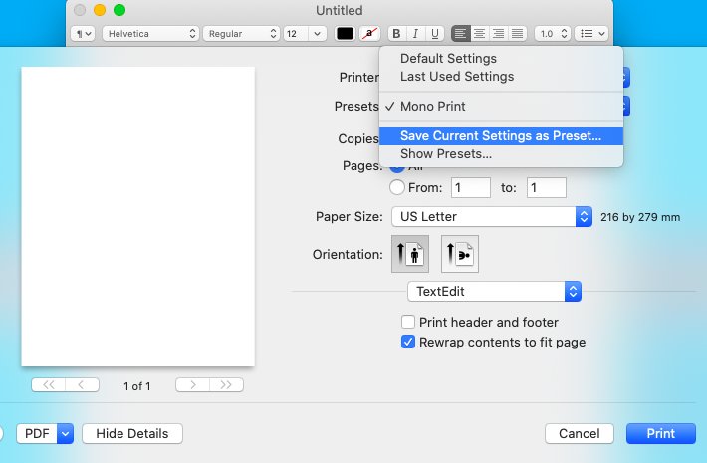Image resolution: width=707 pixels, height=463 pixels.
Task: Select Default Settings from presets menu
Action: coord(448,59)
